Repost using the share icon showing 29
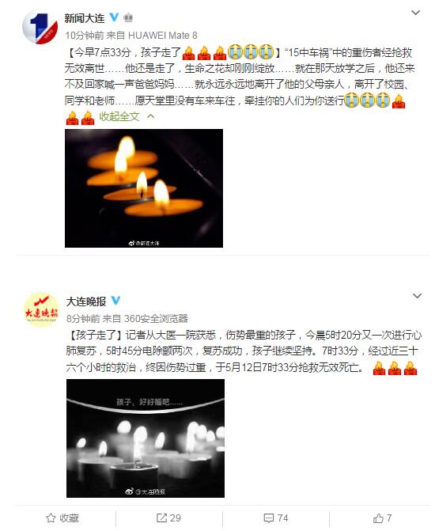The width and height of the screenshot is (435, 531). point(168,518)
